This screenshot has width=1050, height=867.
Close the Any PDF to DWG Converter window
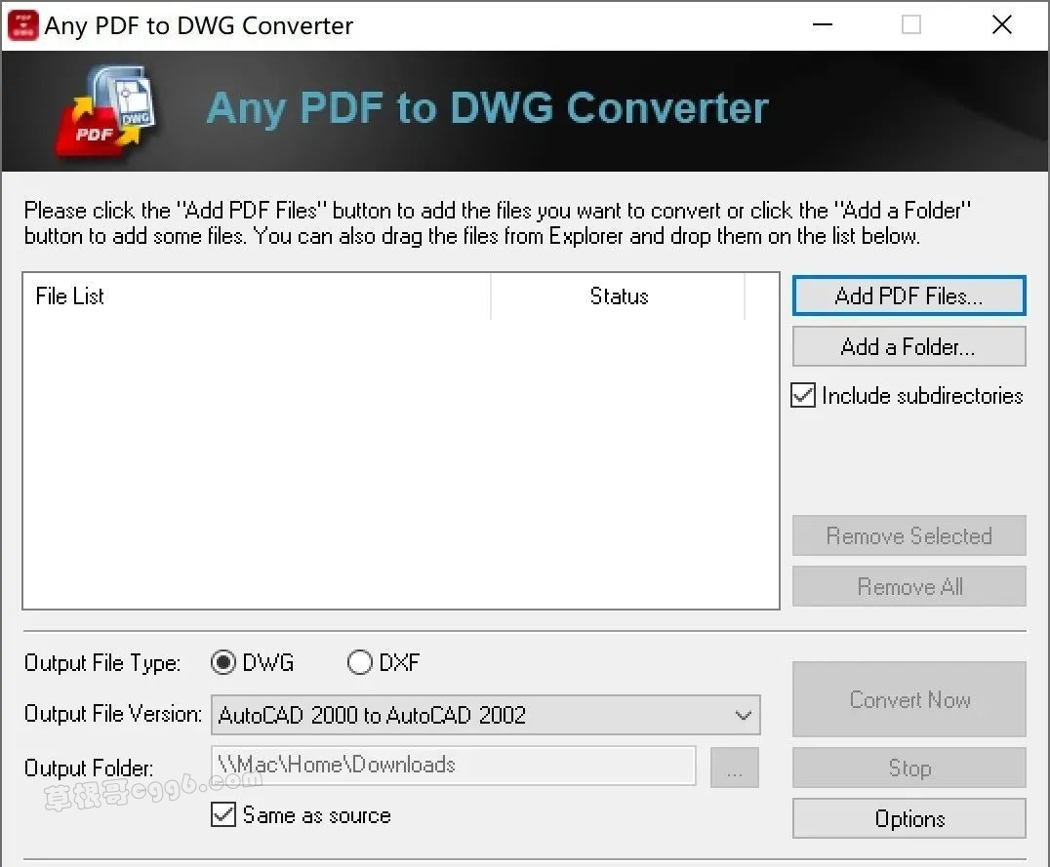(1002, 24)
